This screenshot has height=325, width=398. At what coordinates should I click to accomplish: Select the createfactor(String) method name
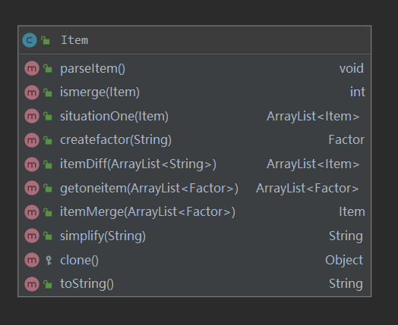(x=115, y=139)
